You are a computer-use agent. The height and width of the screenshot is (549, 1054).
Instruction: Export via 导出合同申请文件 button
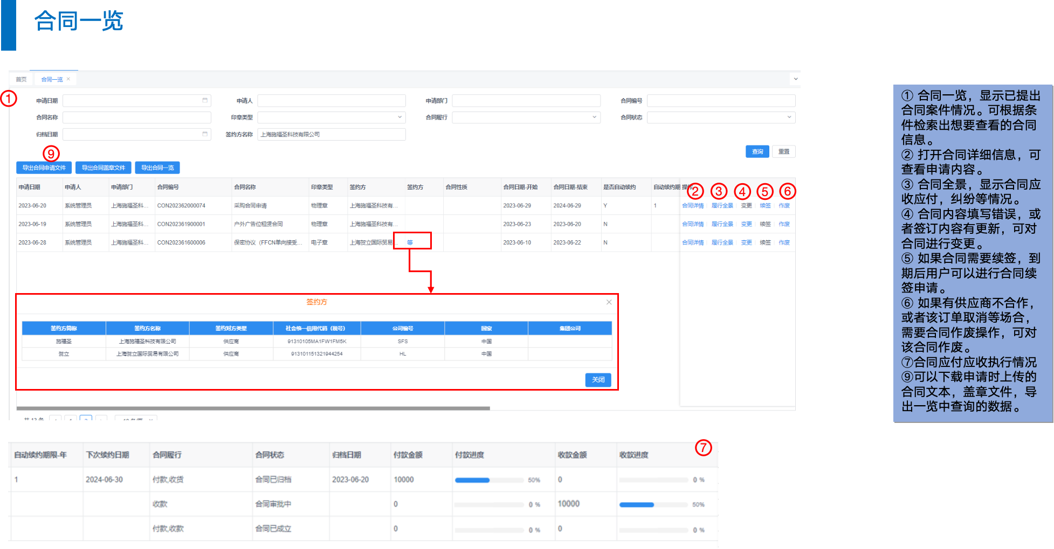[x=44, y=168]
